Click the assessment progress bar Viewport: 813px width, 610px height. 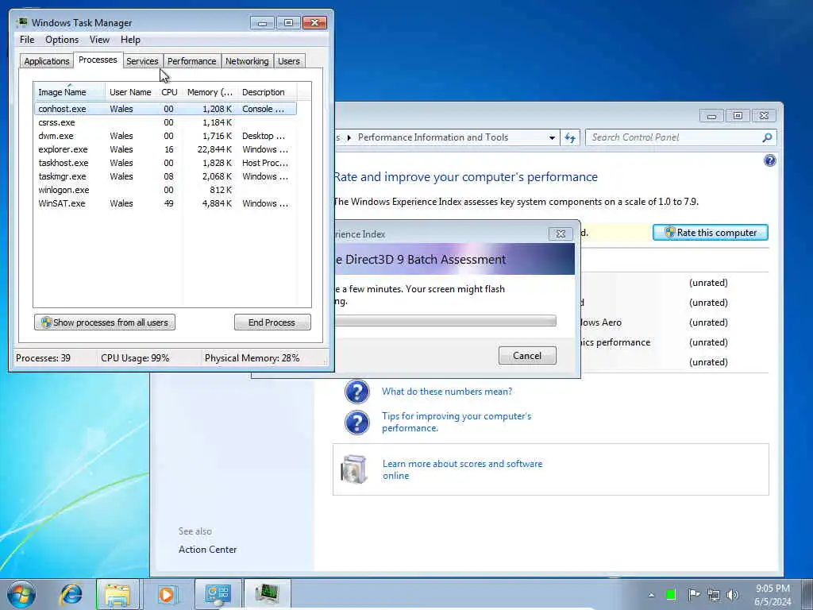tap(445, 321)
